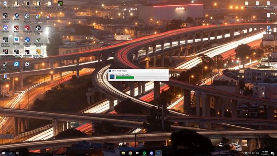
Task: Select the Google Chrome desktop shortcut
Action: pos(38,18)
